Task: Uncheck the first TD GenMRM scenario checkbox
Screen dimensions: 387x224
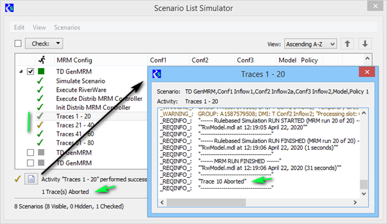Action: point(30,71)
